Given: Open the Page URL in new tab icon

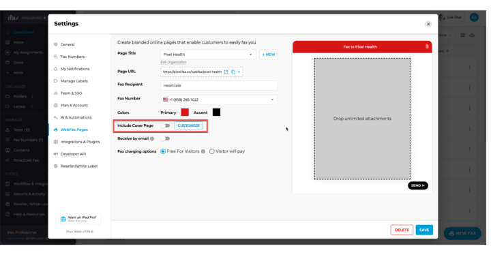Looking at the screenshot, I should 226,72.
